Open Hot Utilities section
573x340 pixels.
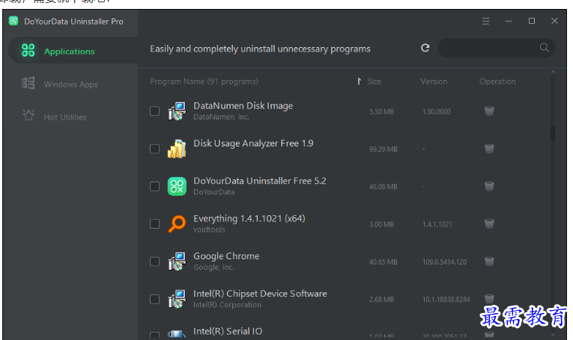pyautogui.click(x=65, y=117)
